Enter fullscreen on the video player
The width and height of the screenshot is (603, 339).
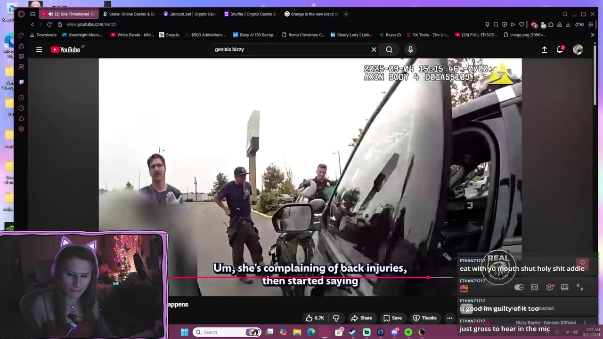(x=580, y=288)
